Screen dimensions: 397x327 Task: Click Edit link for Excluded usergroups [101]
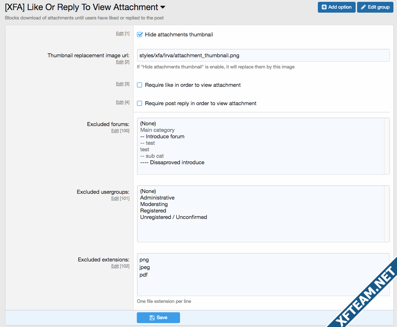[x=115, y=198]
